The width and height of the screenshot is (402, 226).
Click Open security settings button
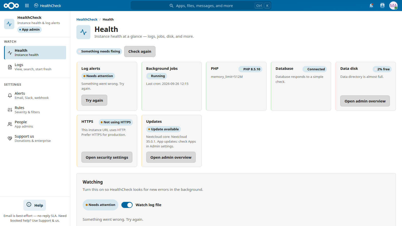(x=107, y=157)
